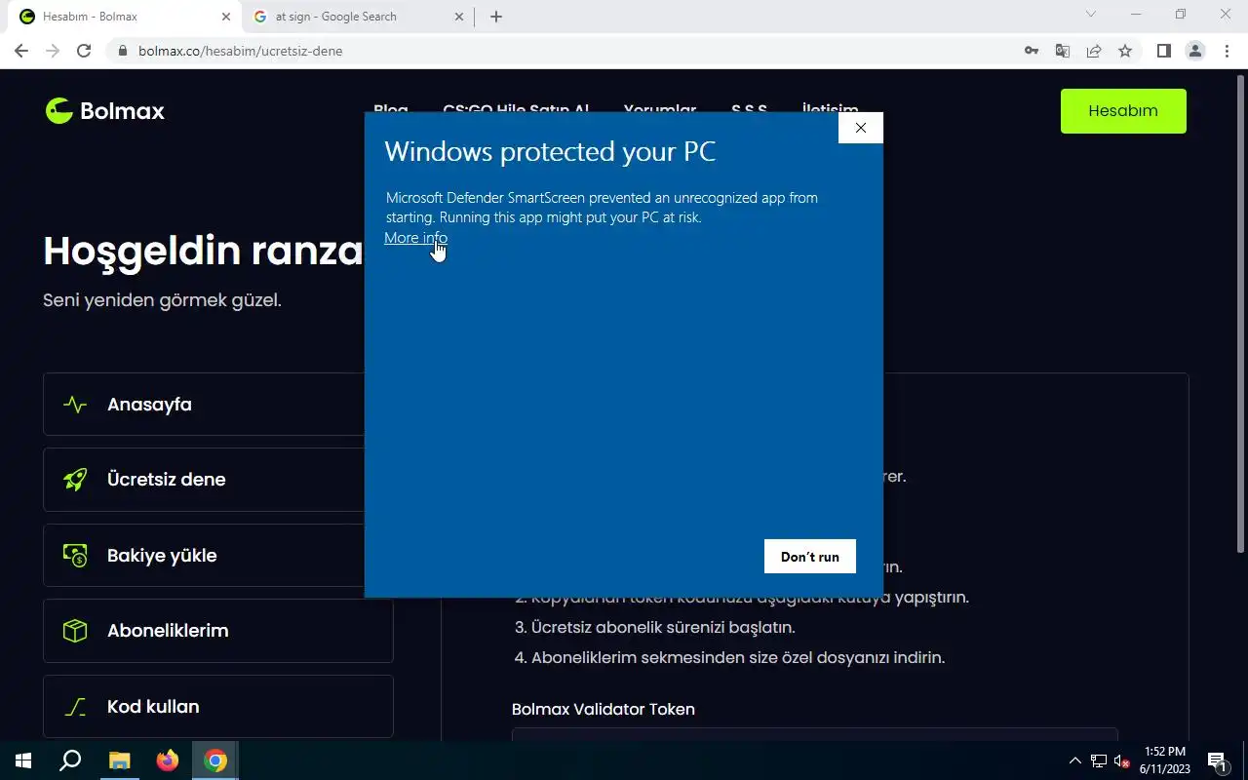Screen dimensions: 1248x780
Task: Open Kod kullan sidebar item
Action: (217, 707)
